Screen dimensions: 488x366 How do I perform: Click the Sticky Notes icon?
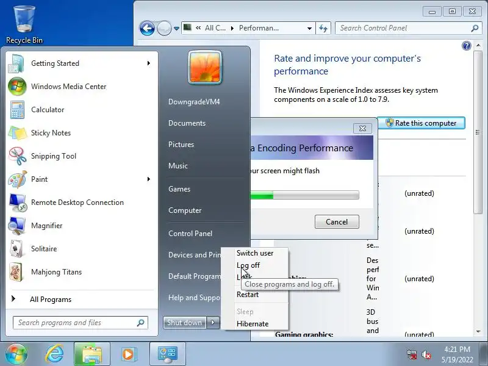click(x=17, y=133)
